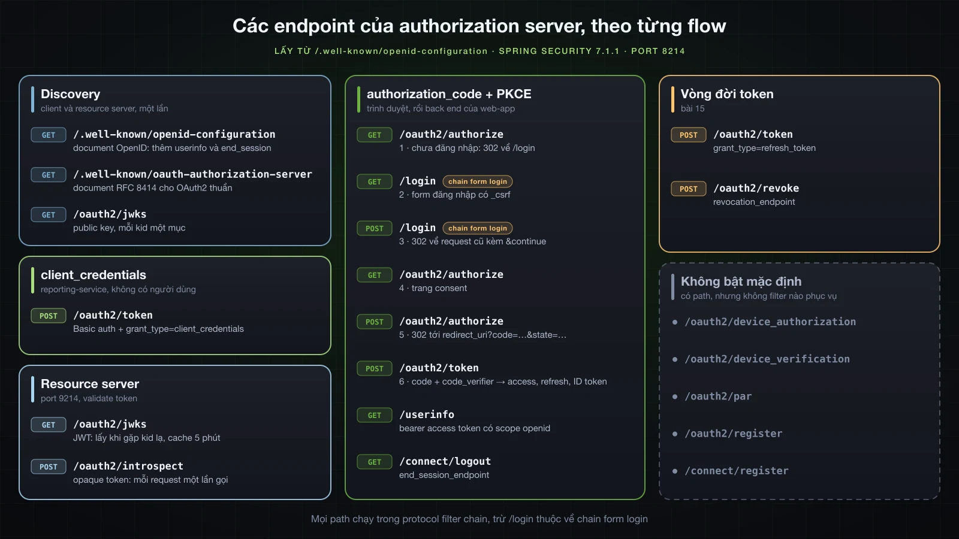Click /oauth2/token in Vòng đời token card

point(753,134)
